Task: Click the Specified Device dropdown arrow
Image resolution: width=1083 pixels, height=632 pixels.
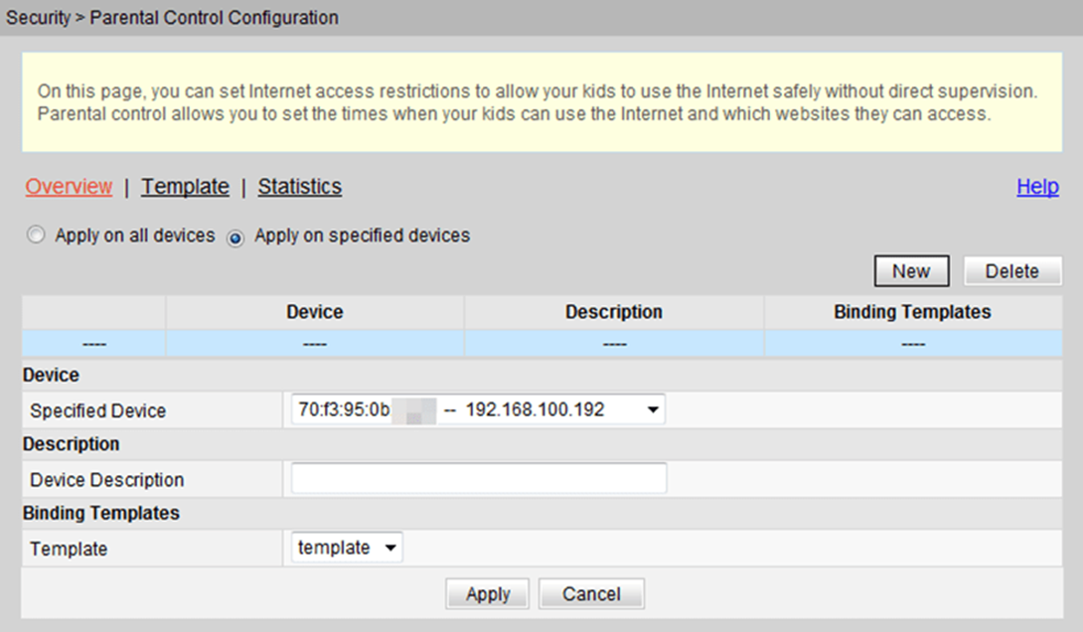Action: click(x=653, y=409)
